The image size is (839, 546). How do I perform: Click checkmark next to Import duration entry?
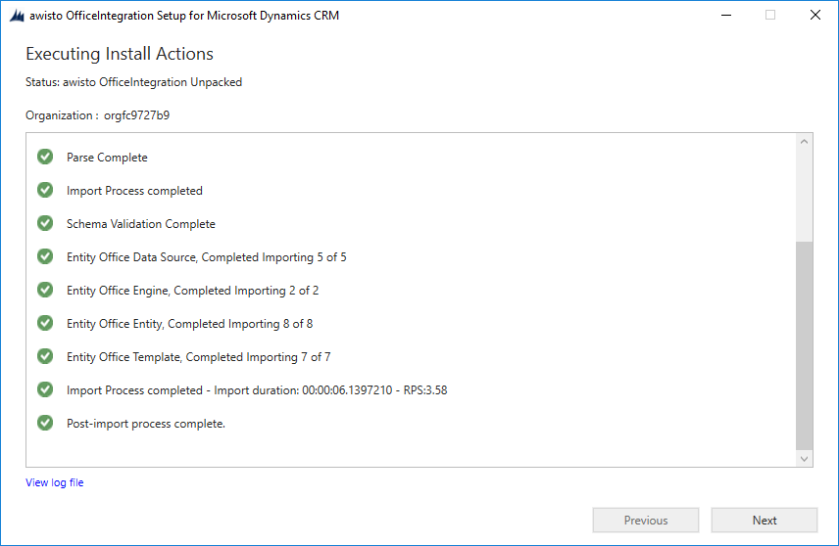(x=45, y=389)
